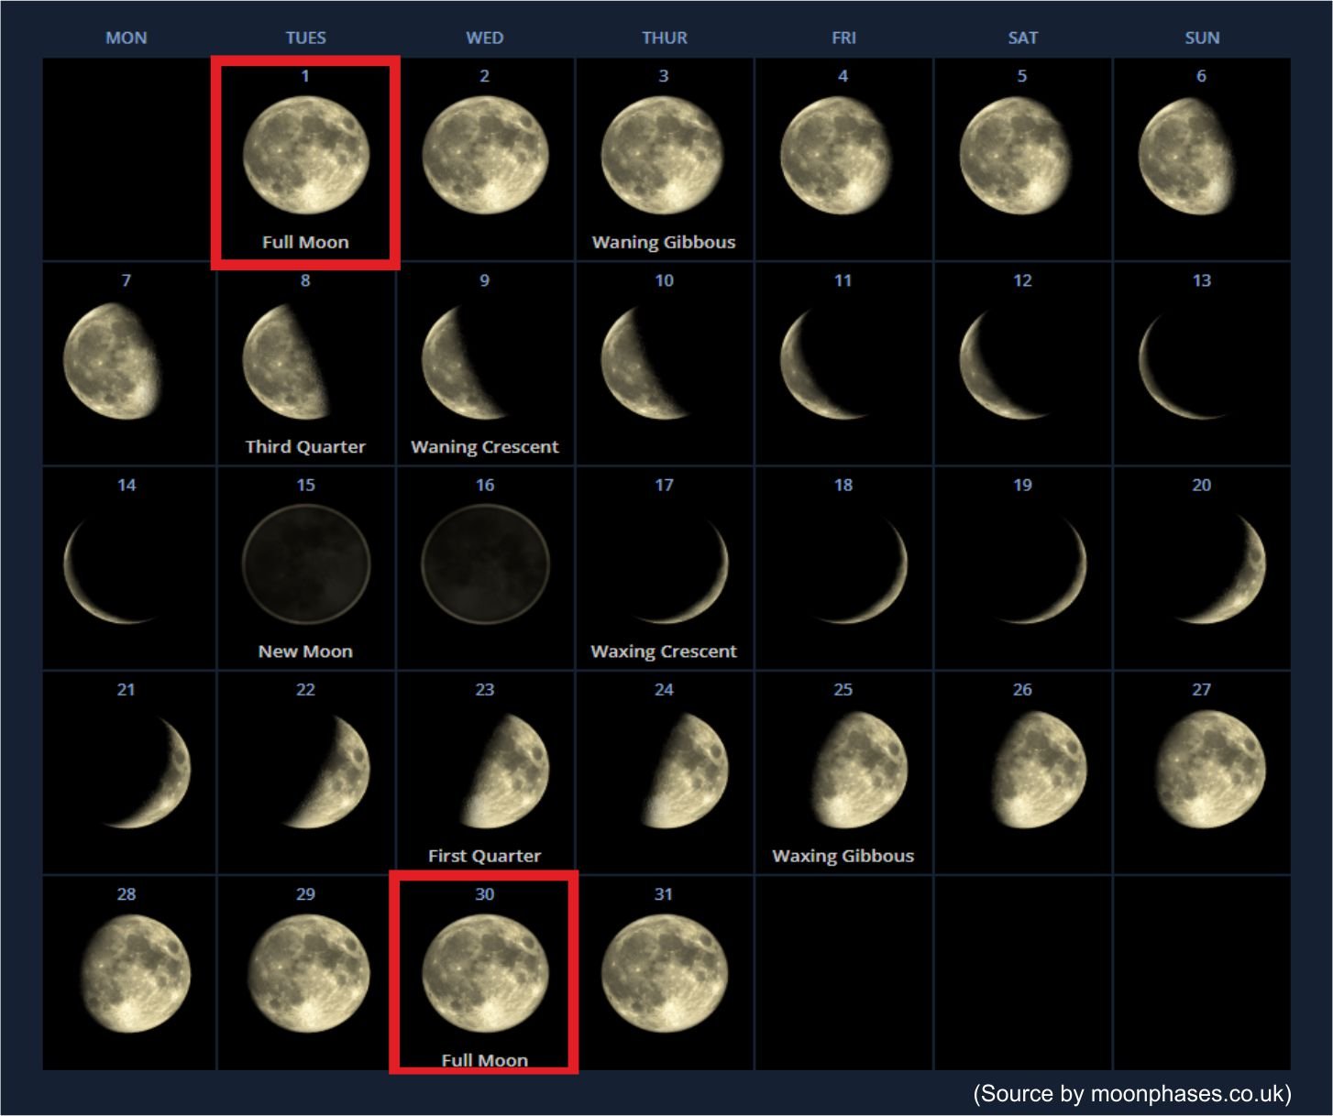This screenshot has height=1116, width=1333.
Task: Click the "Full Moon" label under day 30
Action: [x=485, y=1060]
